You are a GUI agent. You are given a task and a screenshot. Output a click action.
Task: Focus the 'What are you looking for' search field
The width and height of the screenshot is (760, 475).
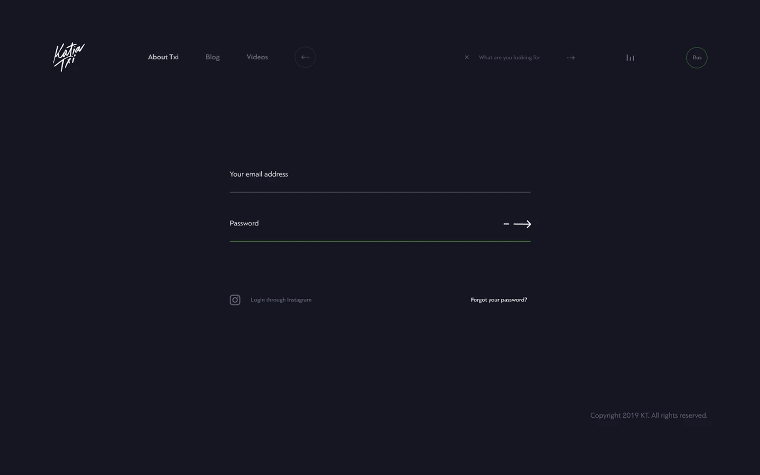[x=510, y=57]
